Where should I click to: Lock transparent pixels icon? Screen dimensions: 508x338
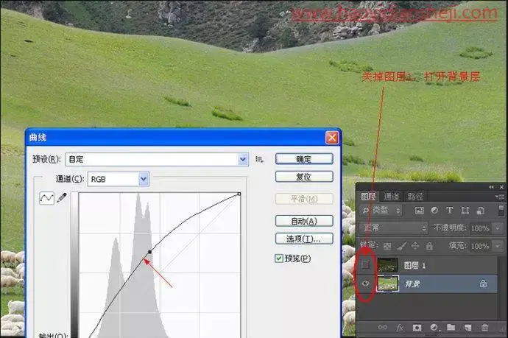click(387, 246)
